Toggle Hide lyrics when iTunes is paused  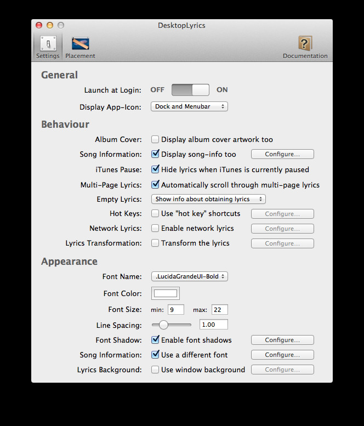(155, 169)
